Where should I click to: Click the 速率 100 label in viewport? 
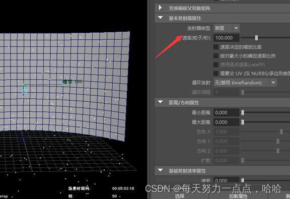72,82
